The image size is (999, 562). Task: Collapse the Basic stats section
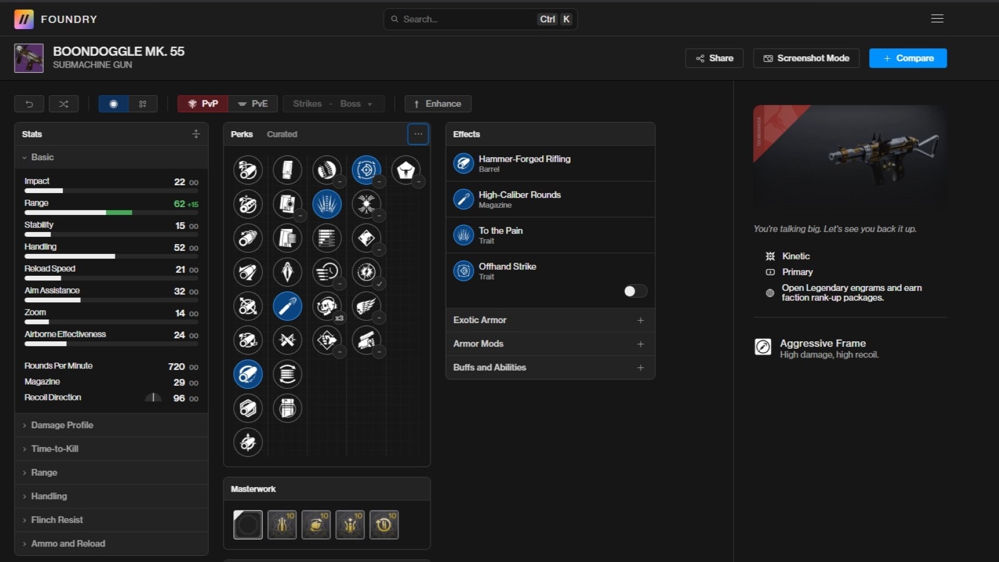(42, 157)
